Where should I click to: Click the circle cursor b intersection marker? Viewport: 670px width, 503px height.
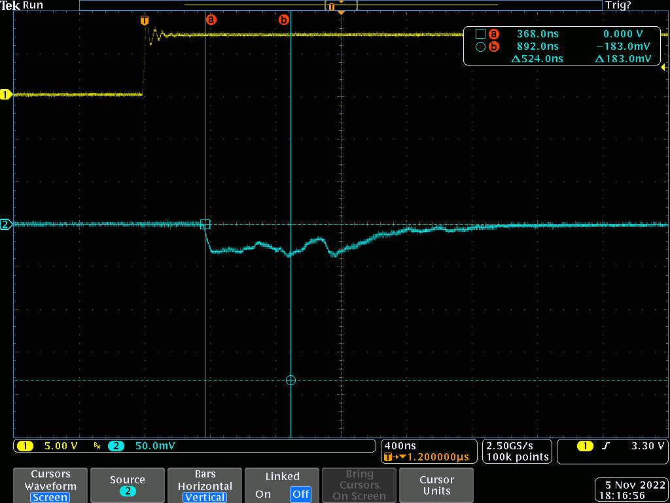291,380
